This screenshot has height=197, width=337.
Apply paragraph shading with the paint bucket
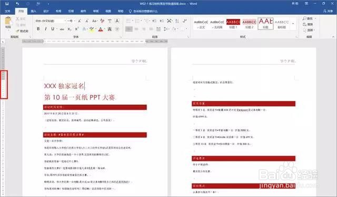174,29
